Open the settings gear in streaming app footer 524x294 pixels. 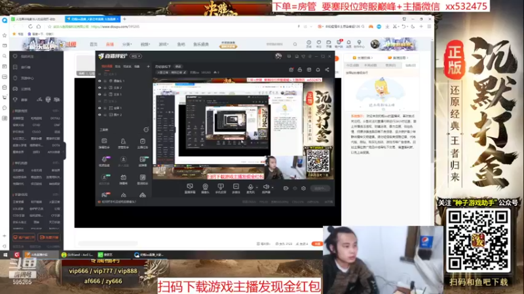303,188
